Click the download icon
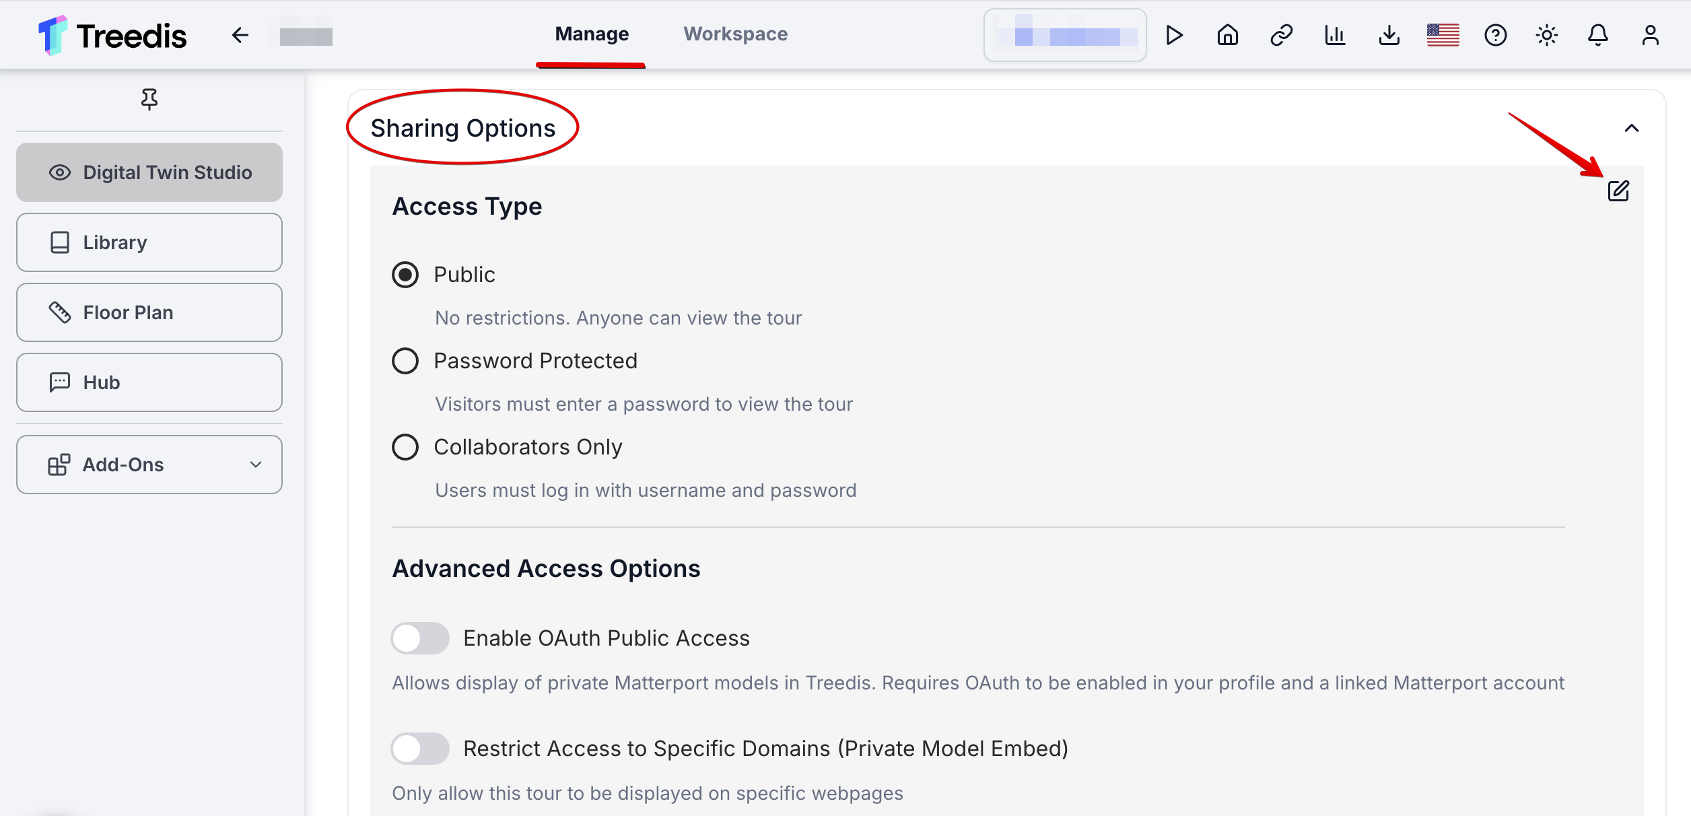This screenshot has height=816, width=1691. (x=1389, y=35)
